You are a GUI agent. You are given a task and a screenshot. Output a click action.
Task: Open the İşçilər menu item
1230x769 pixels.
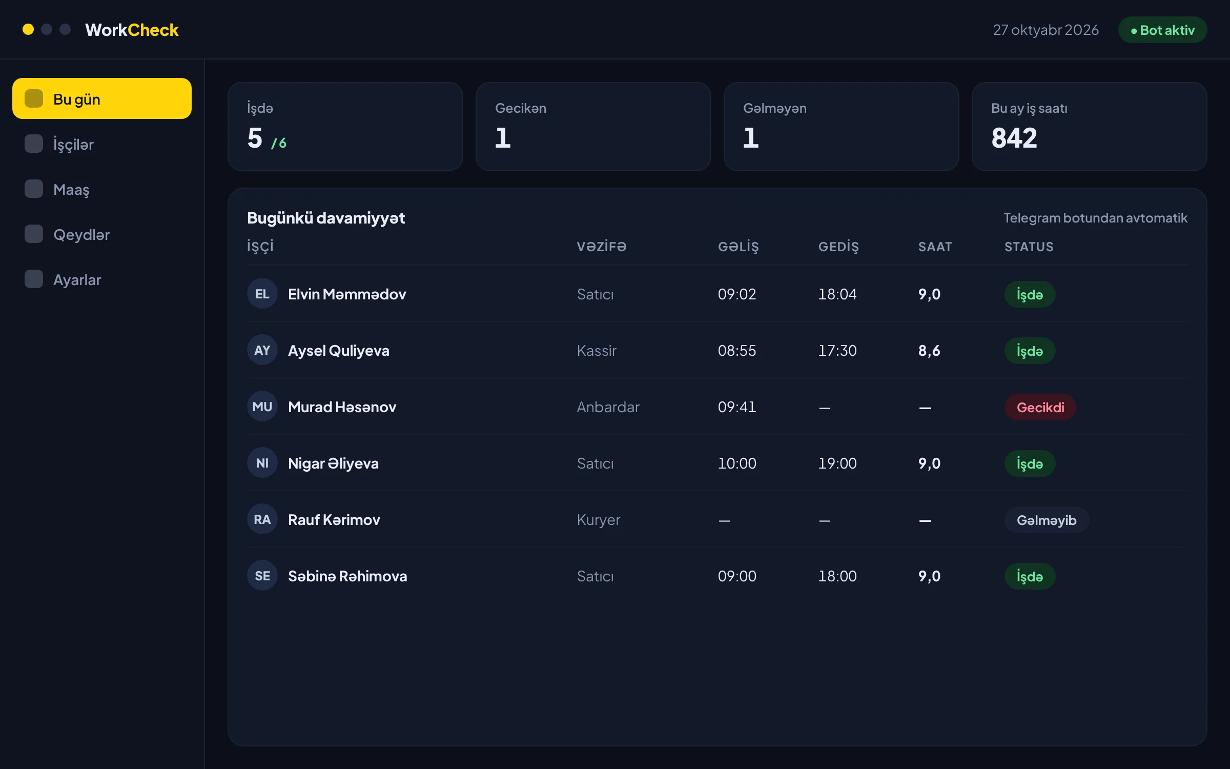tap(102, 144)
